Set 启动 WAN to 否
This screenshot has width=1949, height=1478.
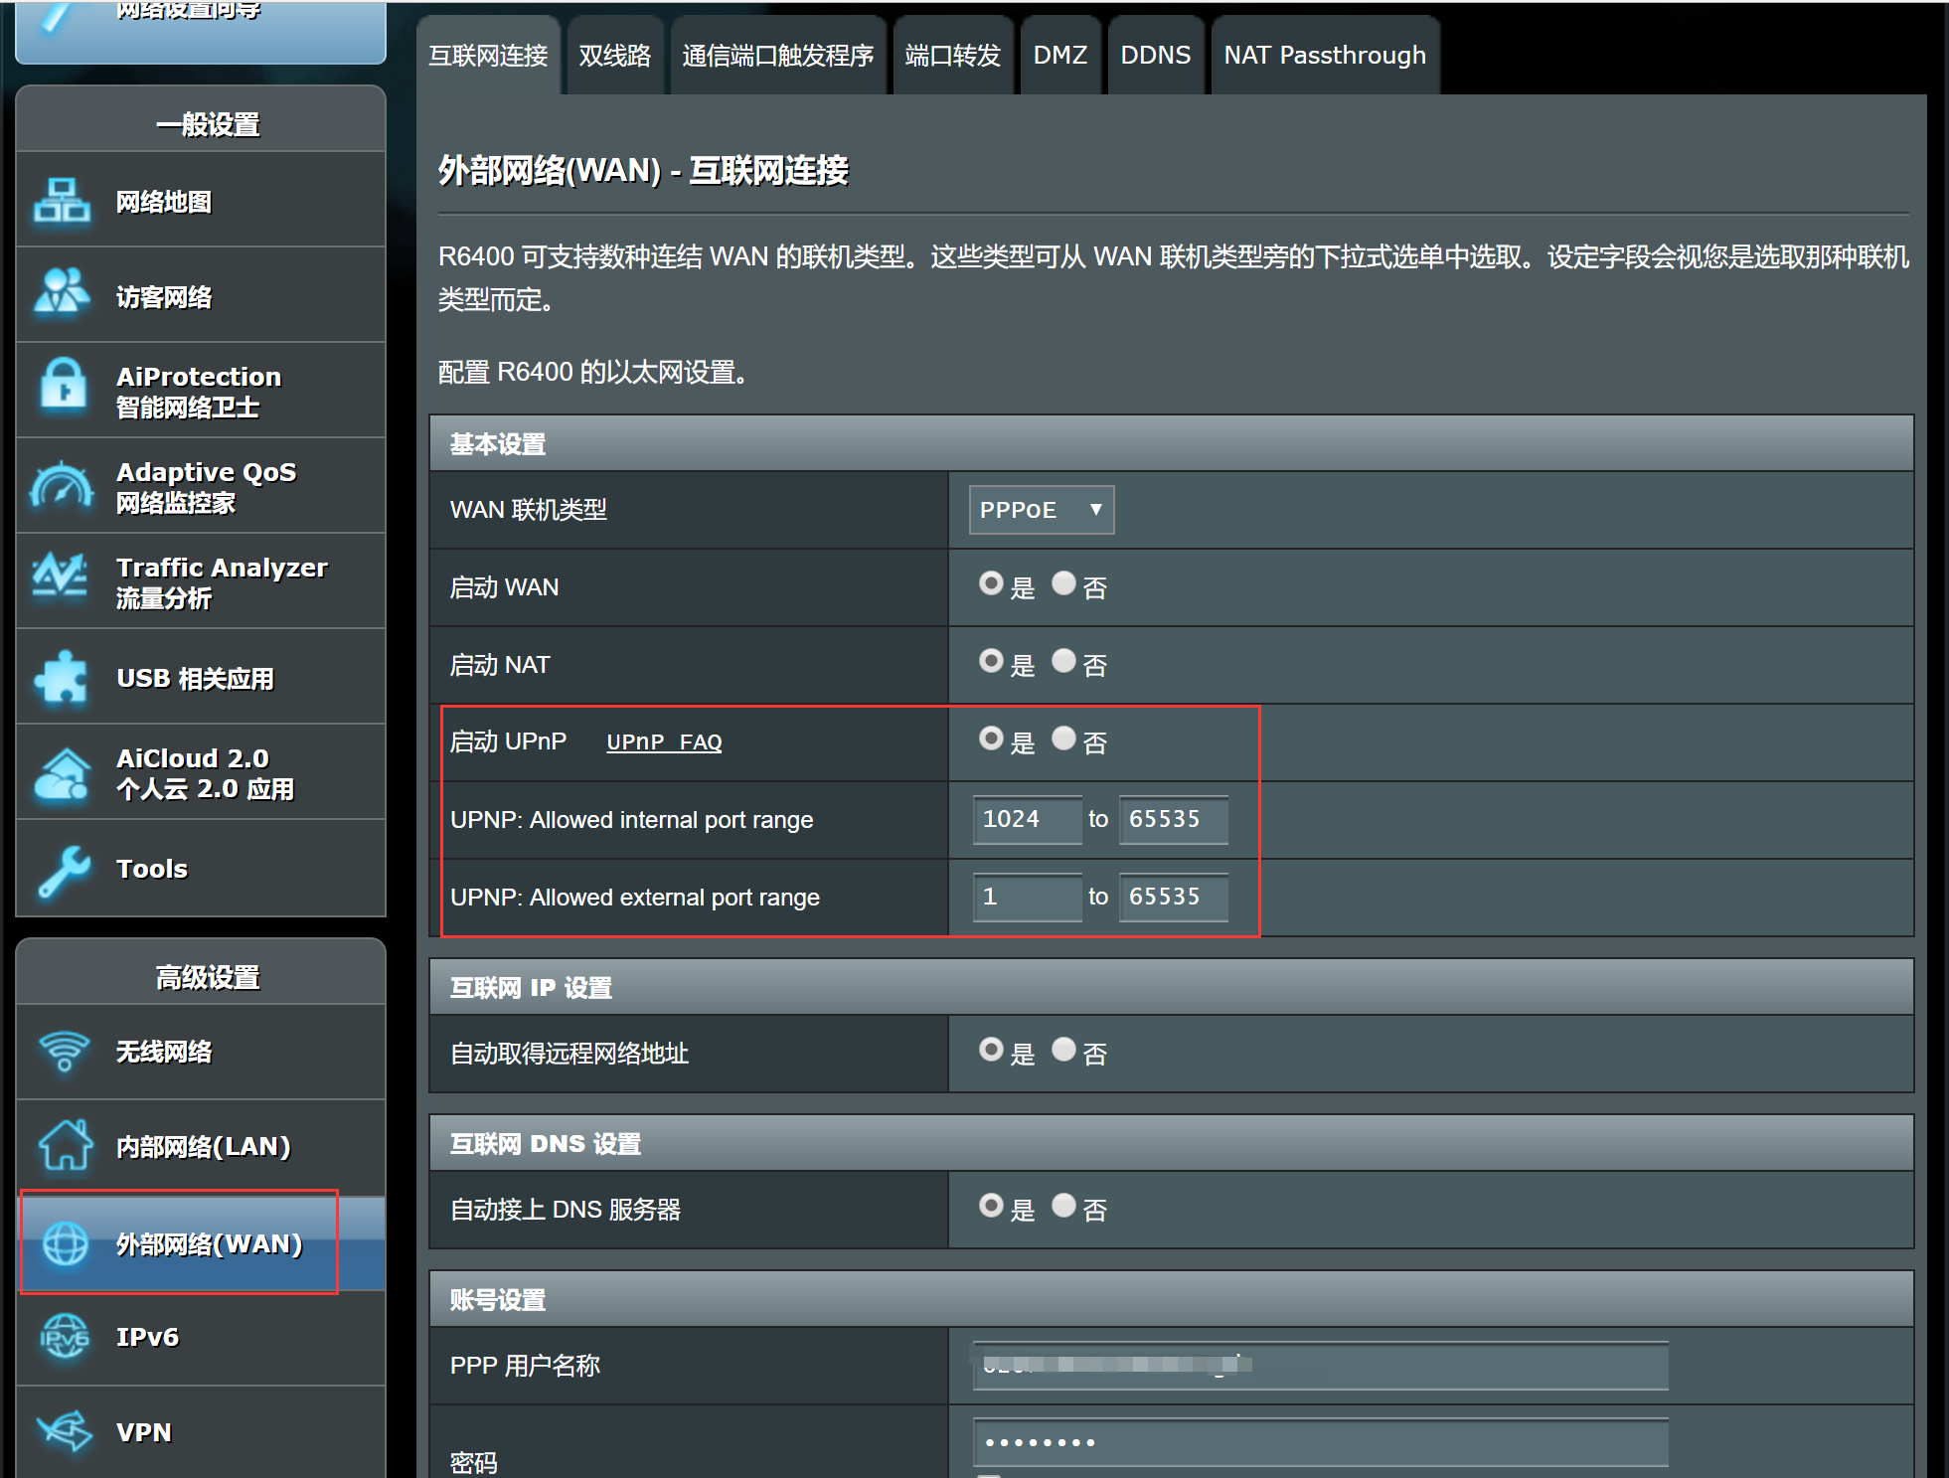pyautogui.click(x=1063, y=583)
